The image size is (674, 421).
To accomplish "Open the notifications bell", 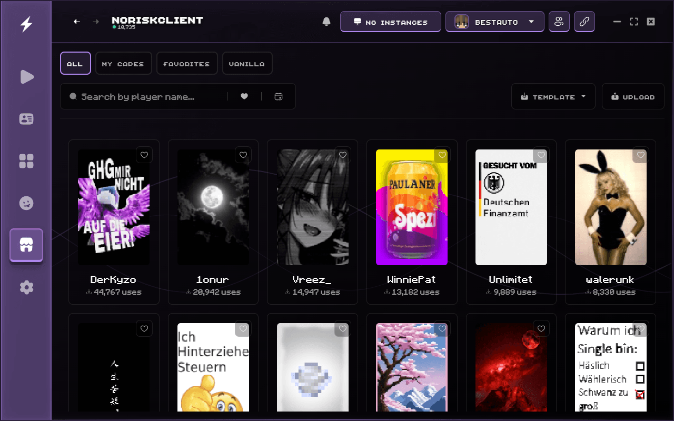I will pyautogui.click(x=326, y=22).
